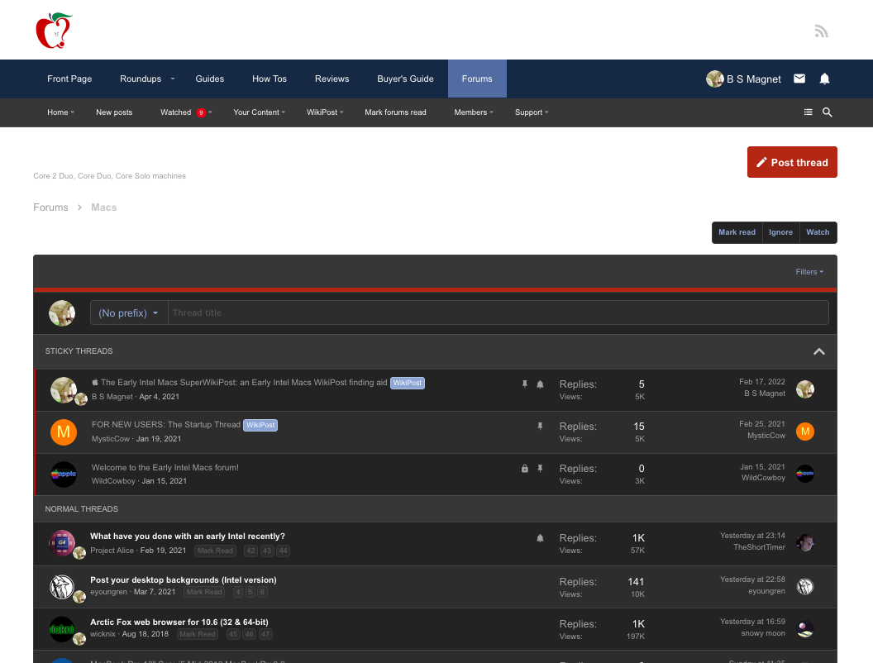The width and height of the screenshot is (873, 663).
Task: Open the Buyer's Guide section
Action: [405, 79]
